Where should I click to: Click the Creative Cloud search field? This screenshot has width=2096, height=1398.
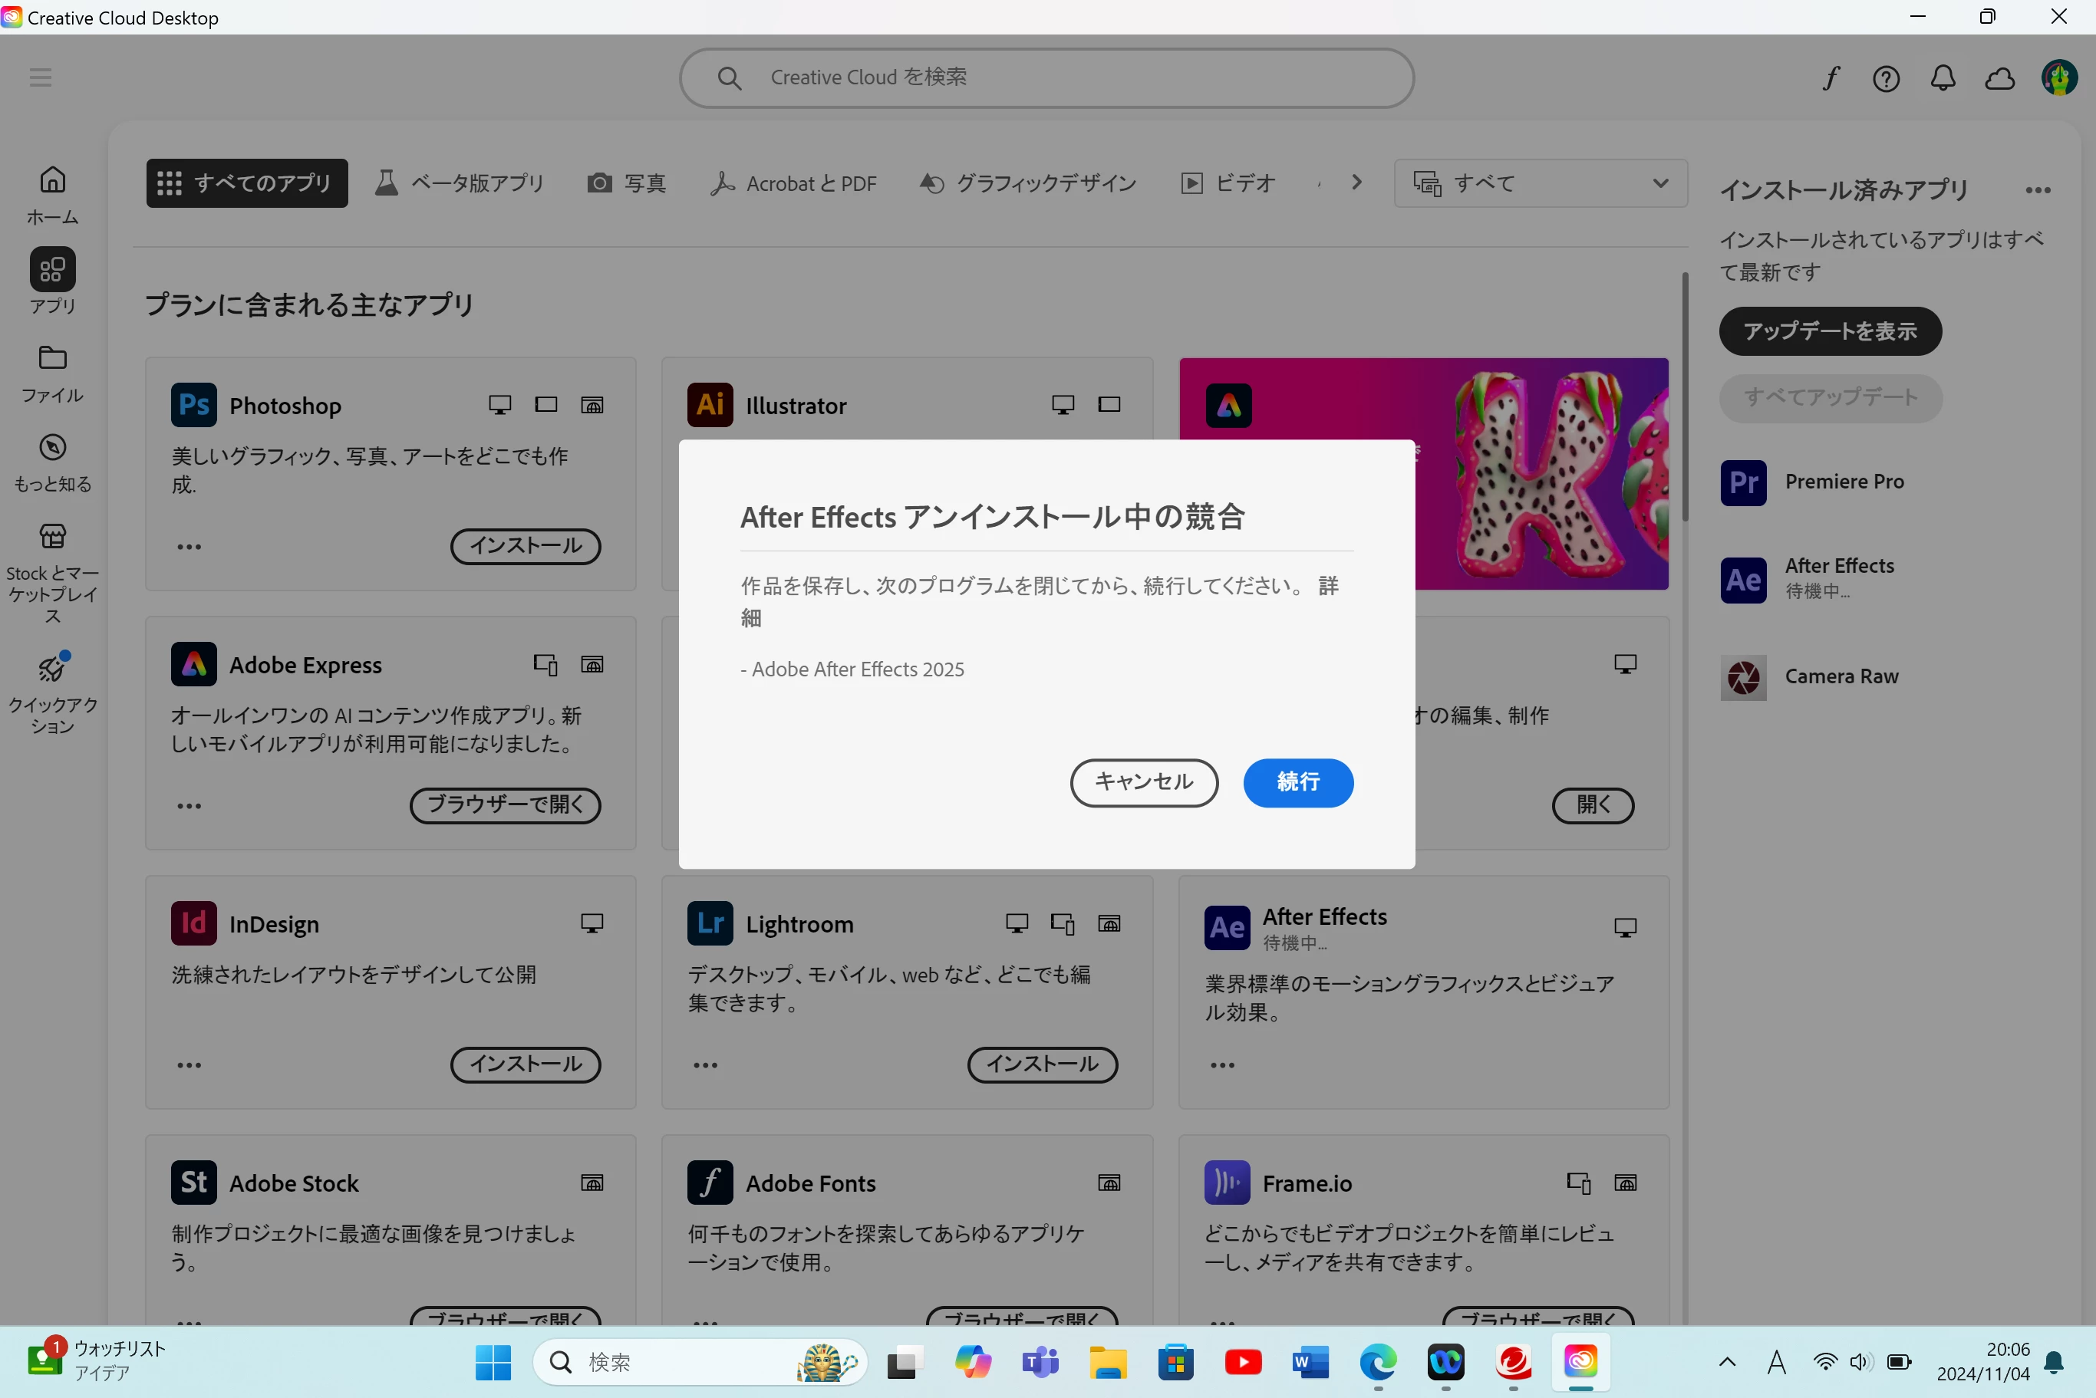tap(1046, 77)
